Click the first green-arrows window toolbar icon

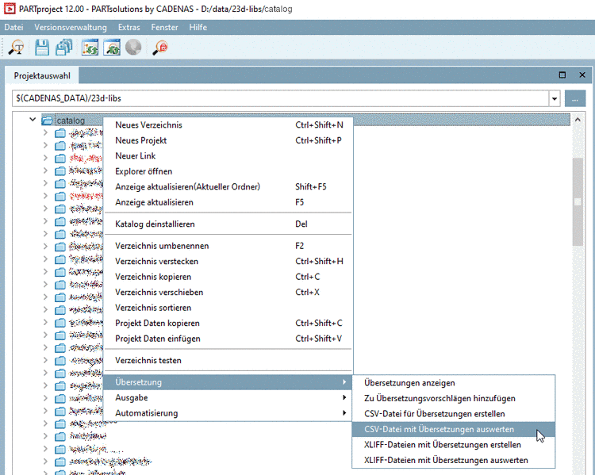(x=90, y=48)
